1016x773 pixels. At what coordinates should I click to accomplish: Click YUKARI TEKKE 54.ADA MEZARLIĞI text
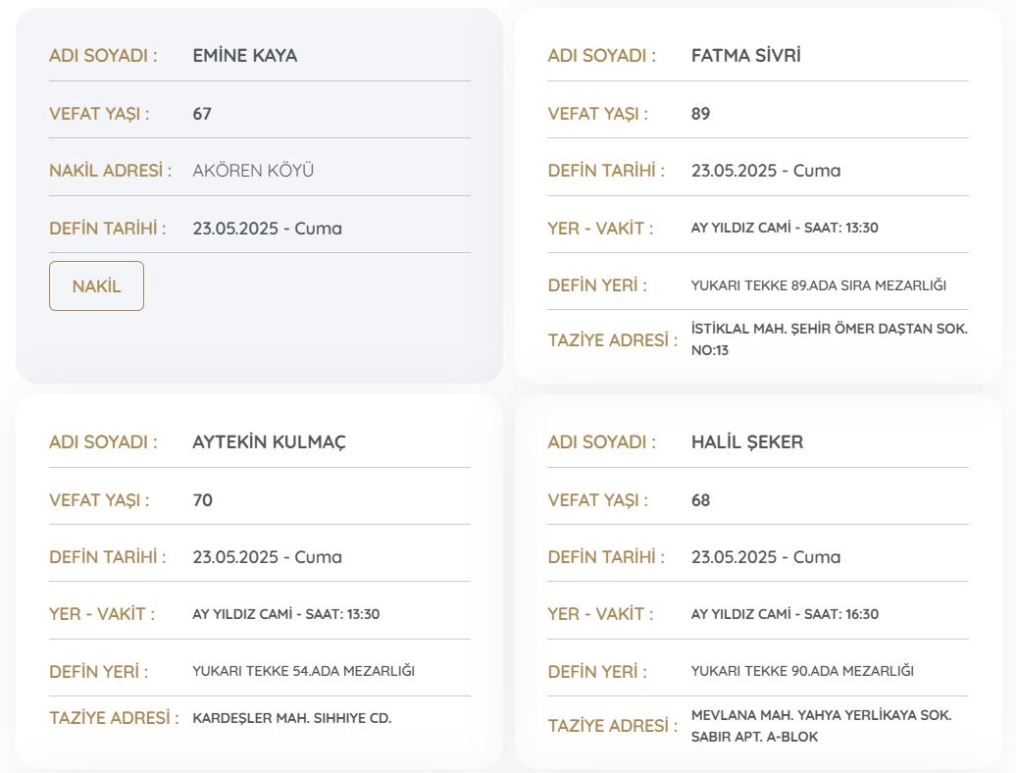[303, 672]
